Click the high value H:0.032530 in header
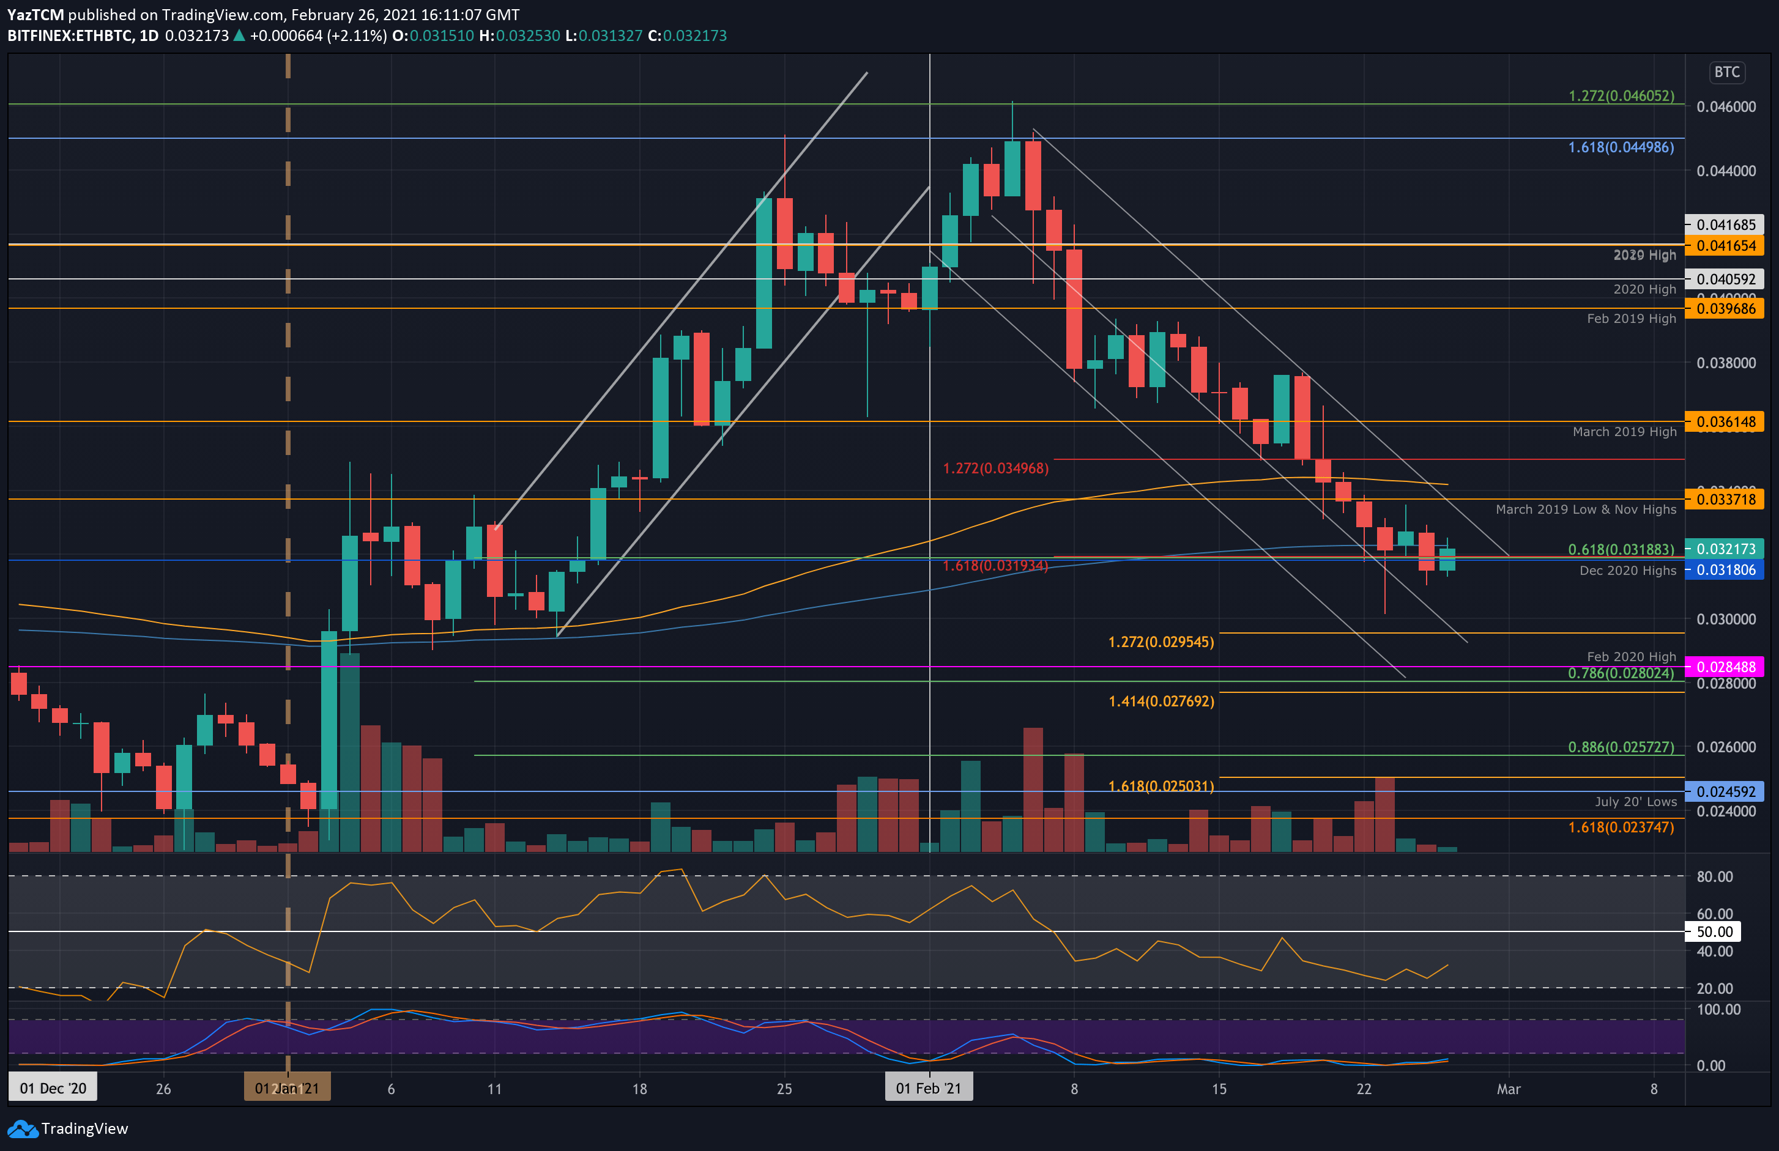The image size is (1779, 1151). 519,36
